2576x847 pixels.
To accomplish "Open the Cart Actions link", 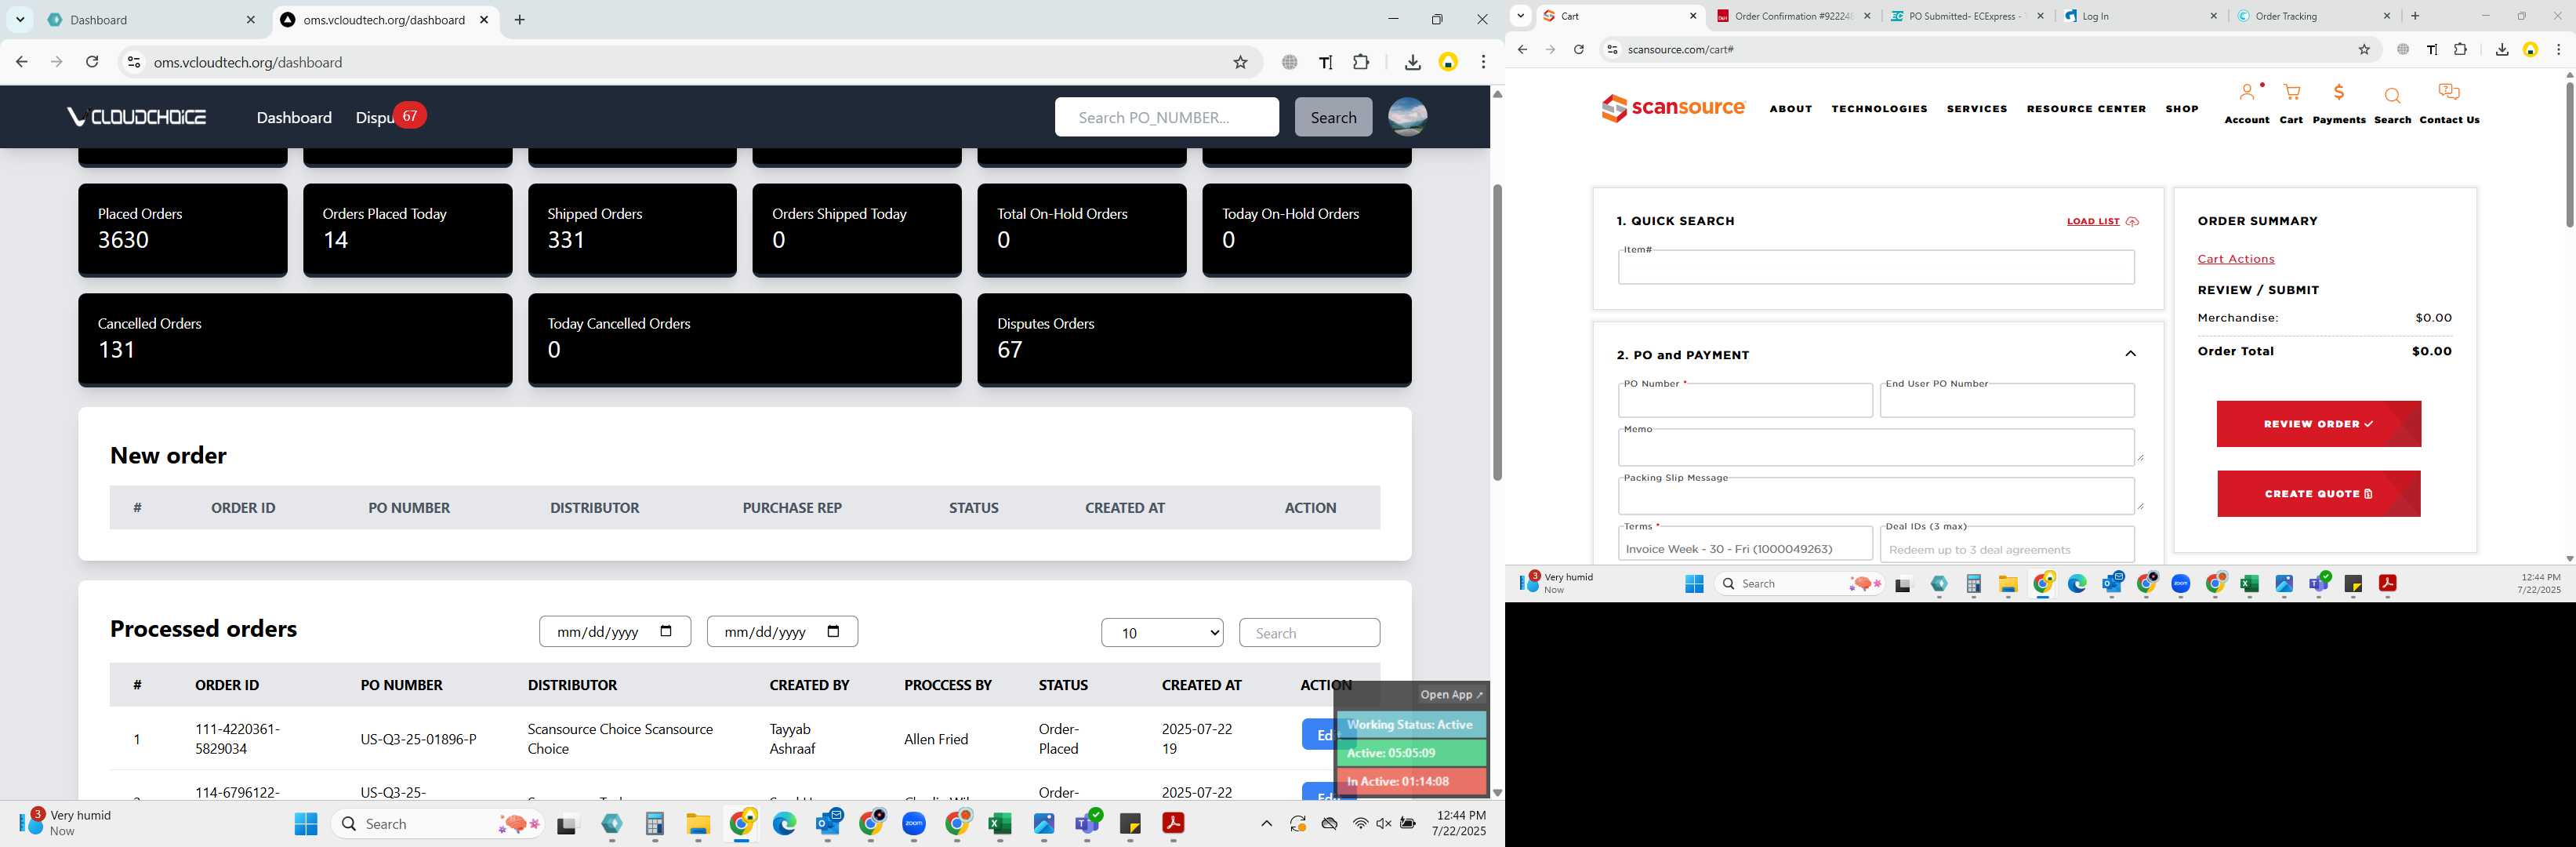I will (2235, 259).
